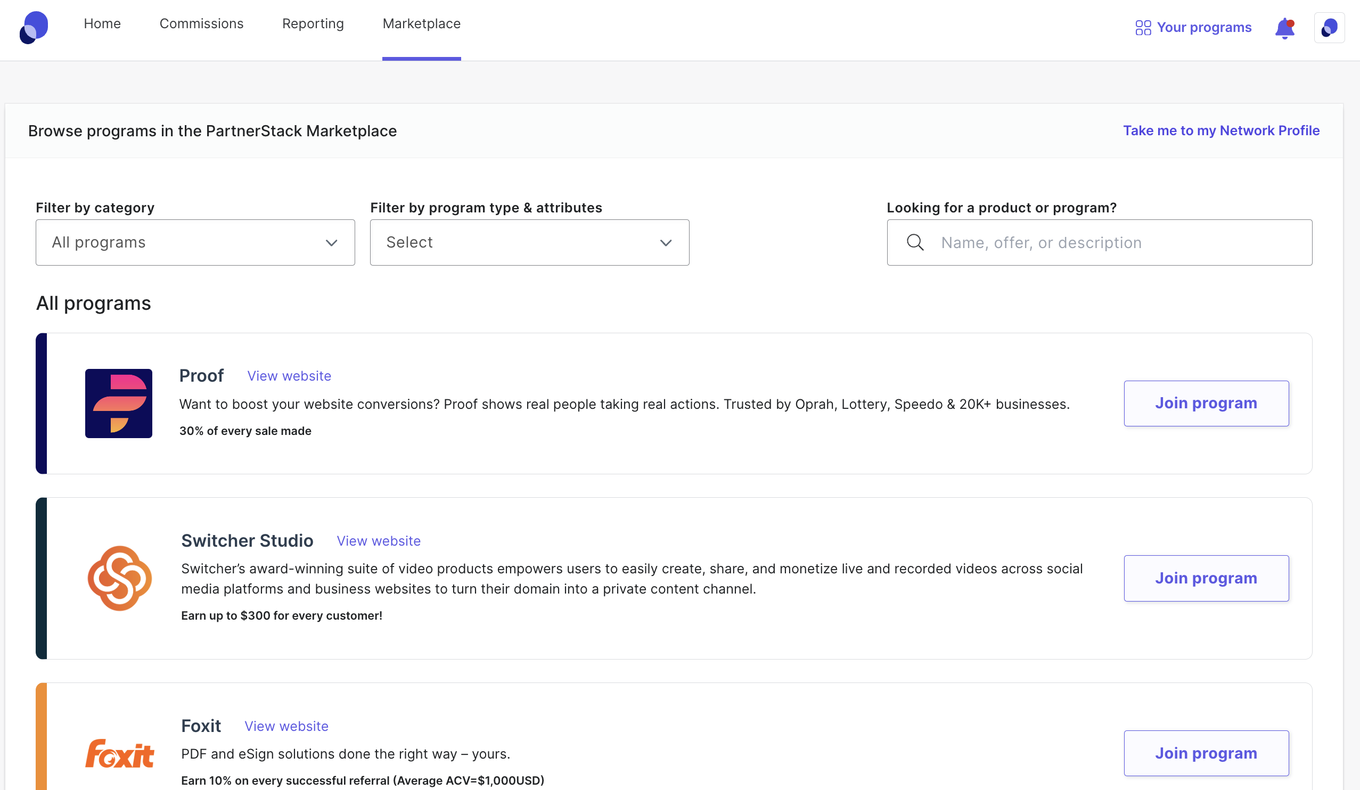1360x790 pixels.
Task: Switch to the Reporting tab
Action: (313, 24)
